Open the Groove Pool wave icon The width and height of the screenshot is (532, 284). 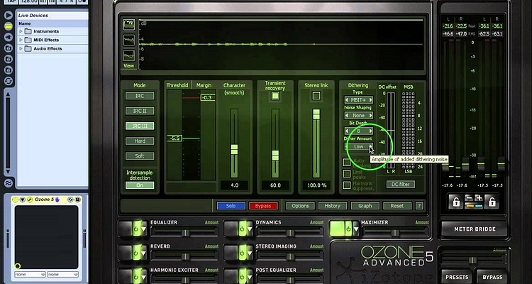[x=9, y=183]
